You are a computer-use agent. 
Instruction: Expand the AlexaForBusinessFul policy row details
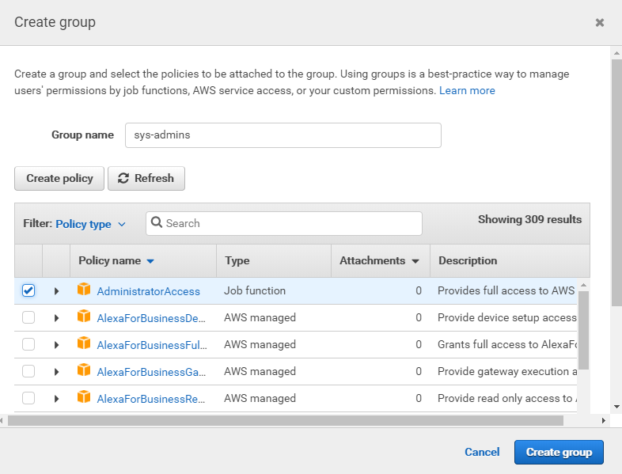coord(56,345)
